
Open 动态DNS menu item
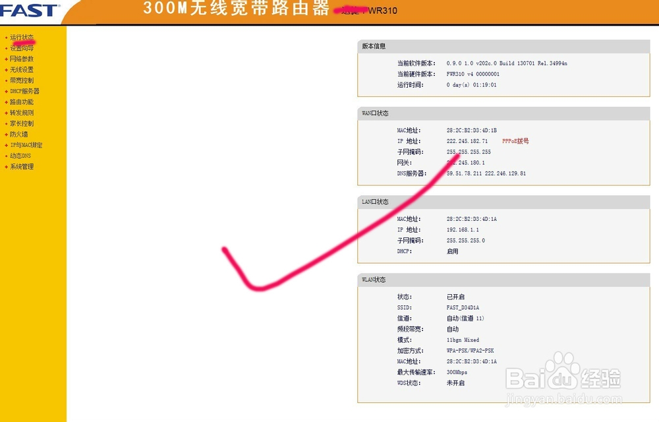point(20,156)
